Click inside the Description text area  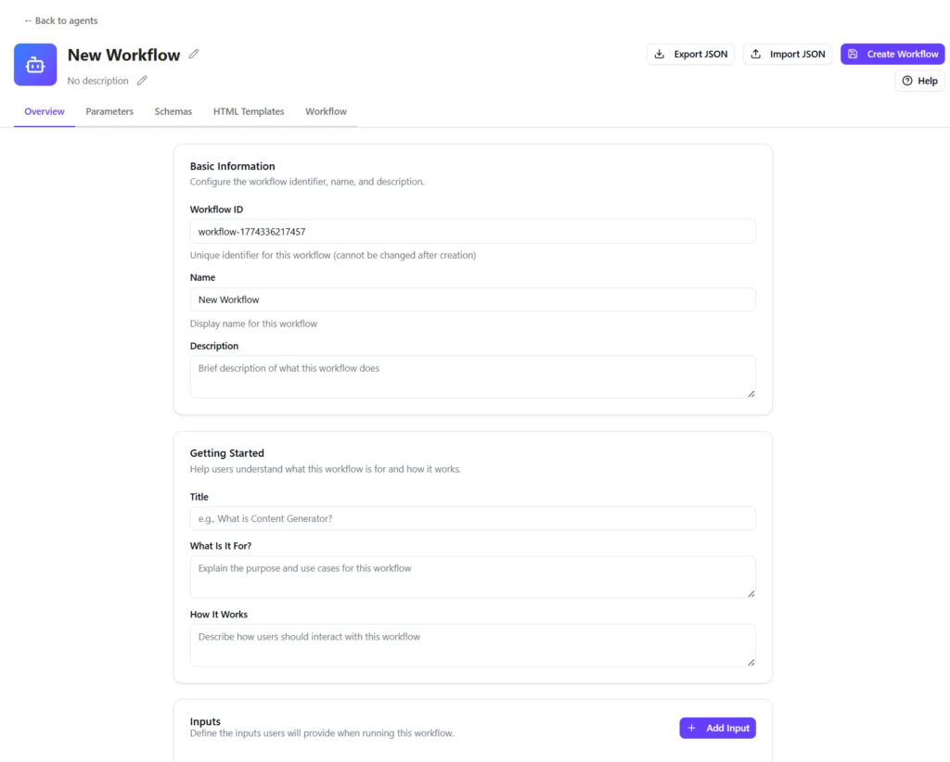point(472,376)
